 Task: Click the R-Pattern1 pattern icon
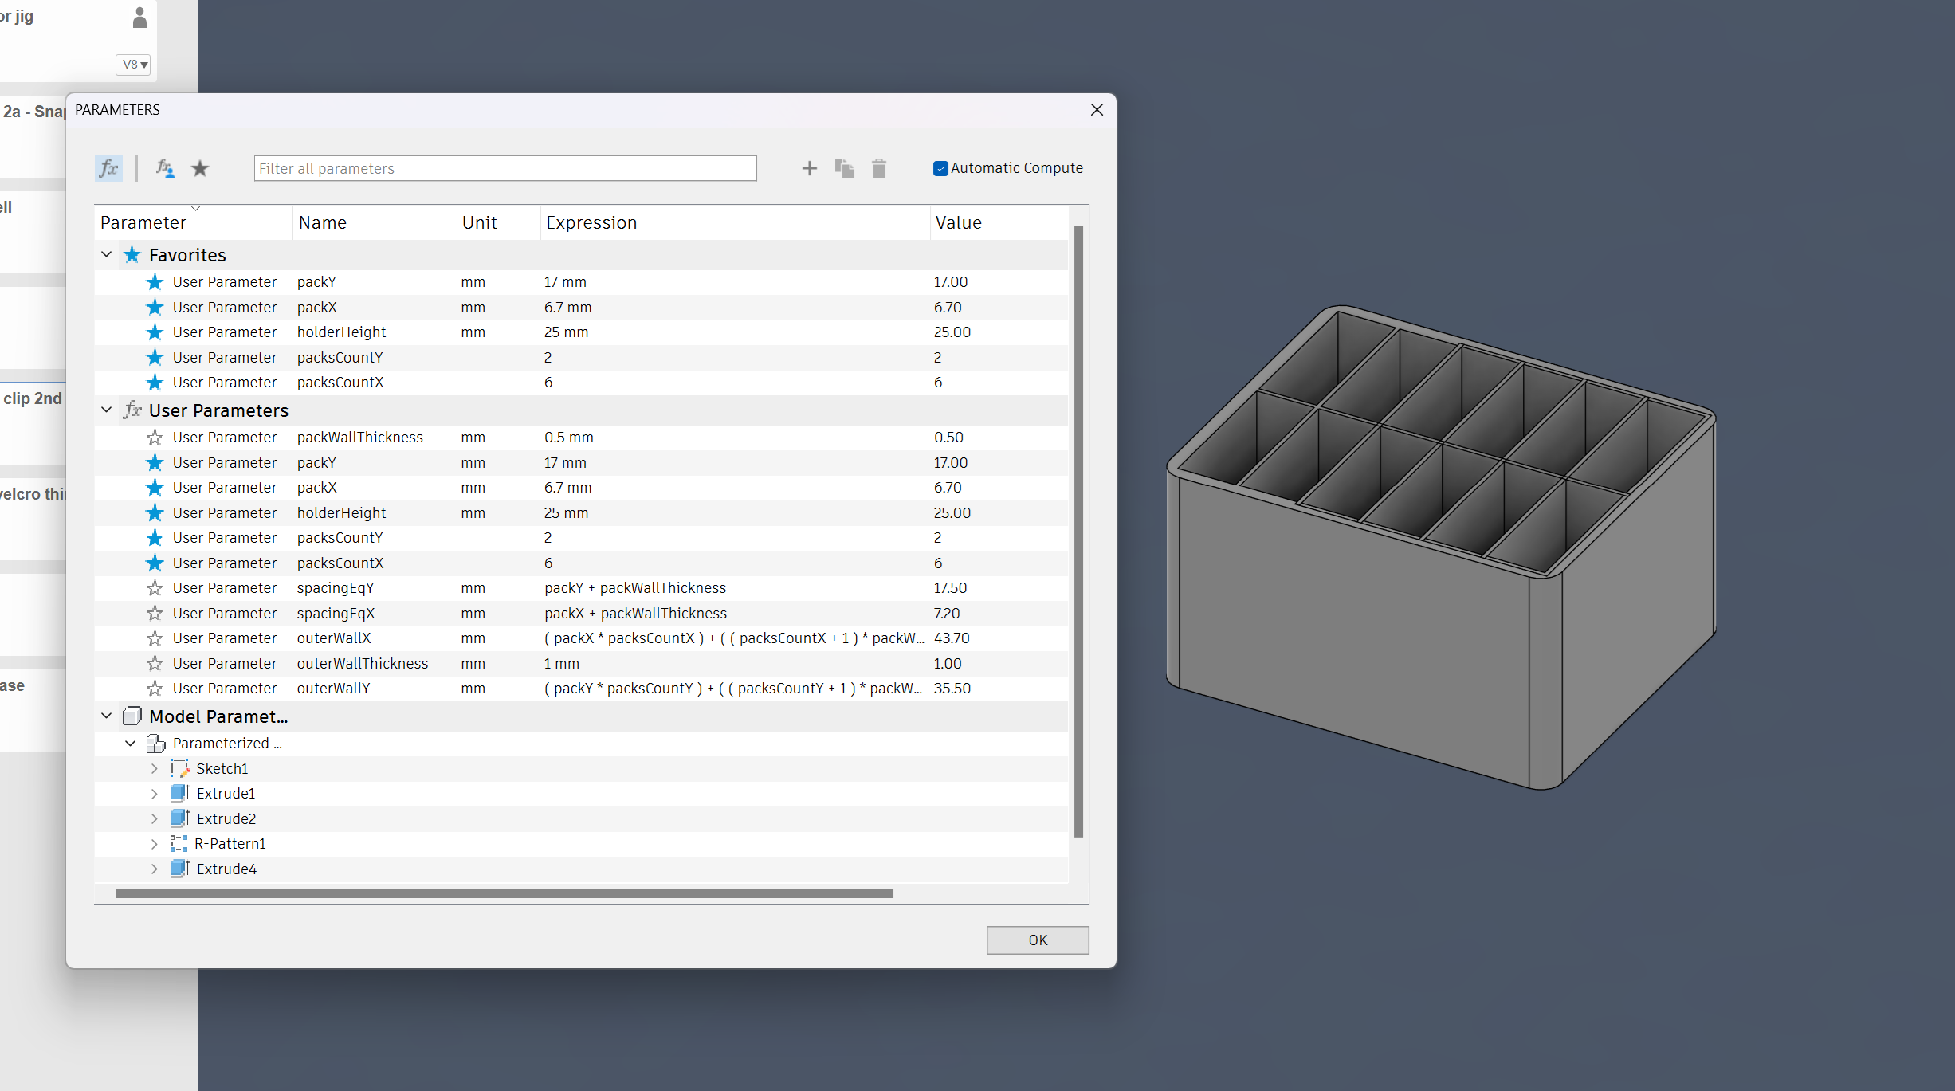pos(179,843)
